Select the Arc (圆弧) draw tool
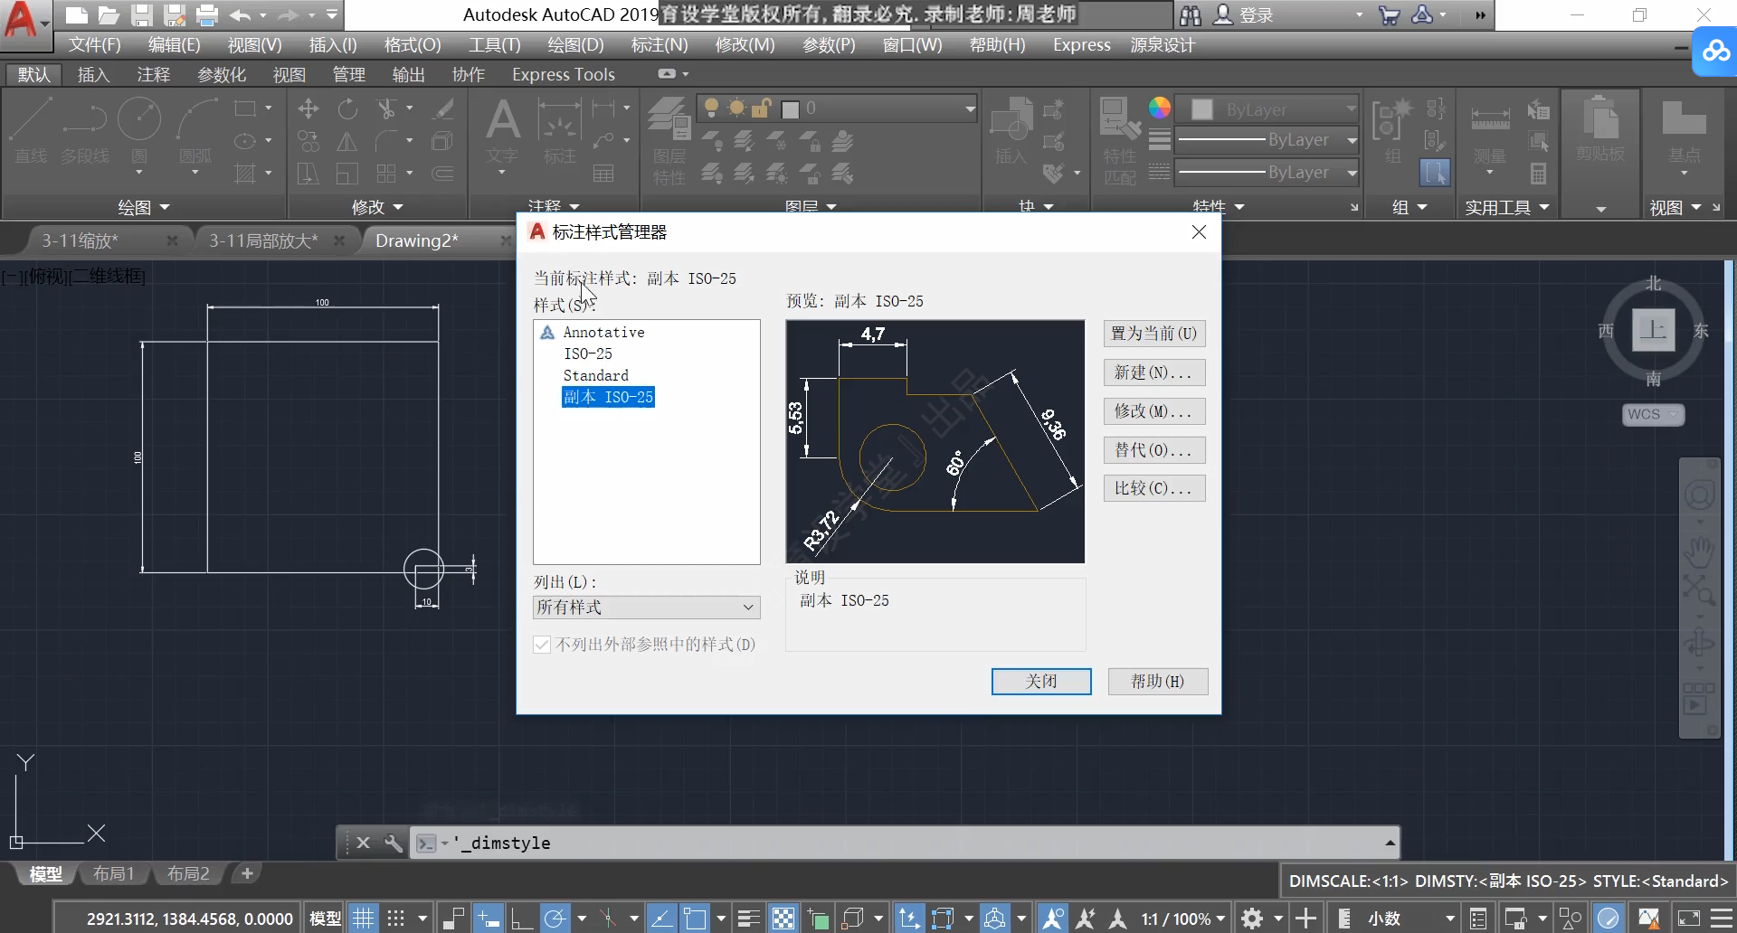1737x933 pixels. (x=195, y=131)
